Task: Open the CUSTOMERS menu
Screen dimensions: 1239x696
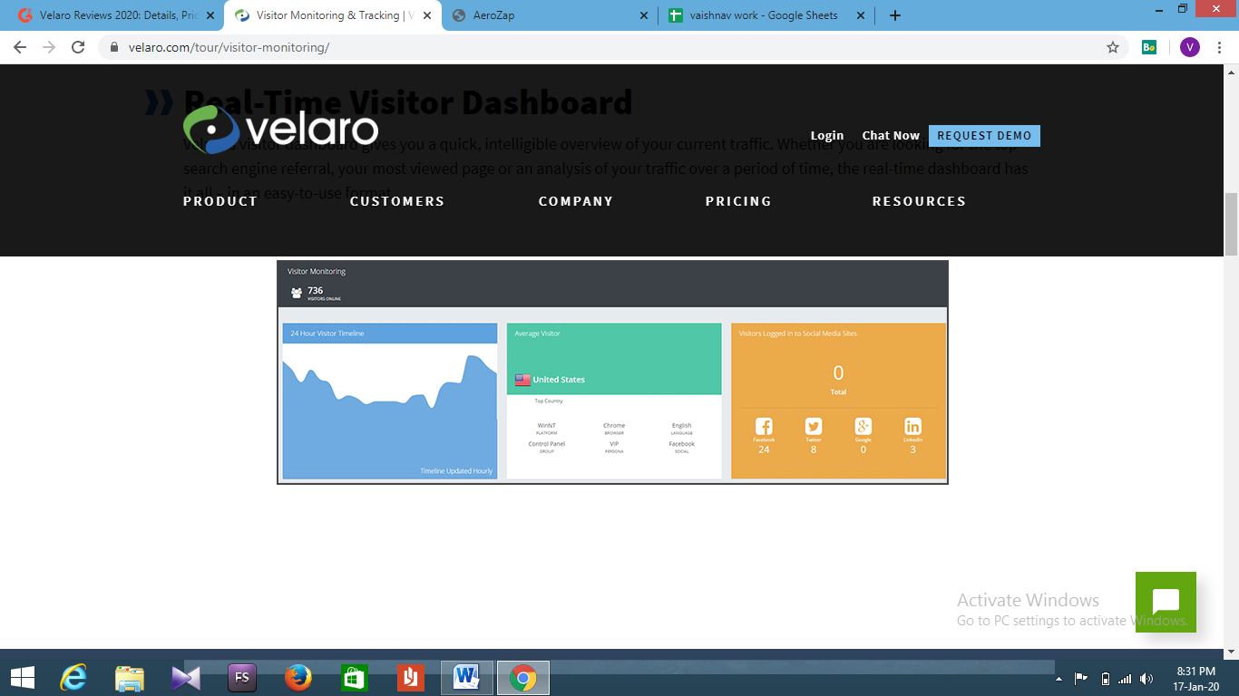Action: 397,201
